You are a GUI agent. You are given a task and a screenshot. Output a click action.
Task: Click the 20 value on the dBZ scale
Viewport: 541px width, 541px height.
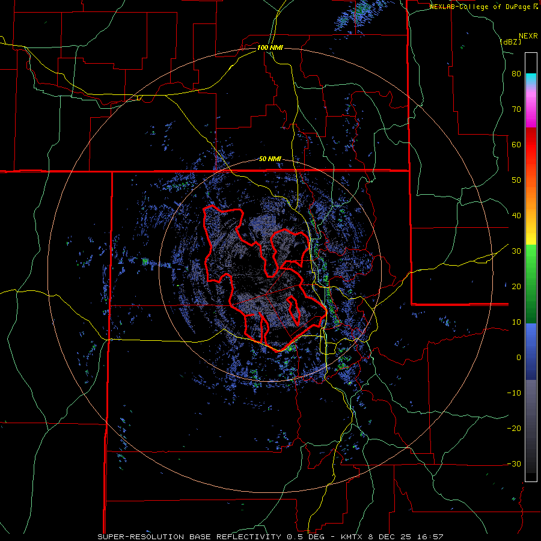click(x=516, y=287)
